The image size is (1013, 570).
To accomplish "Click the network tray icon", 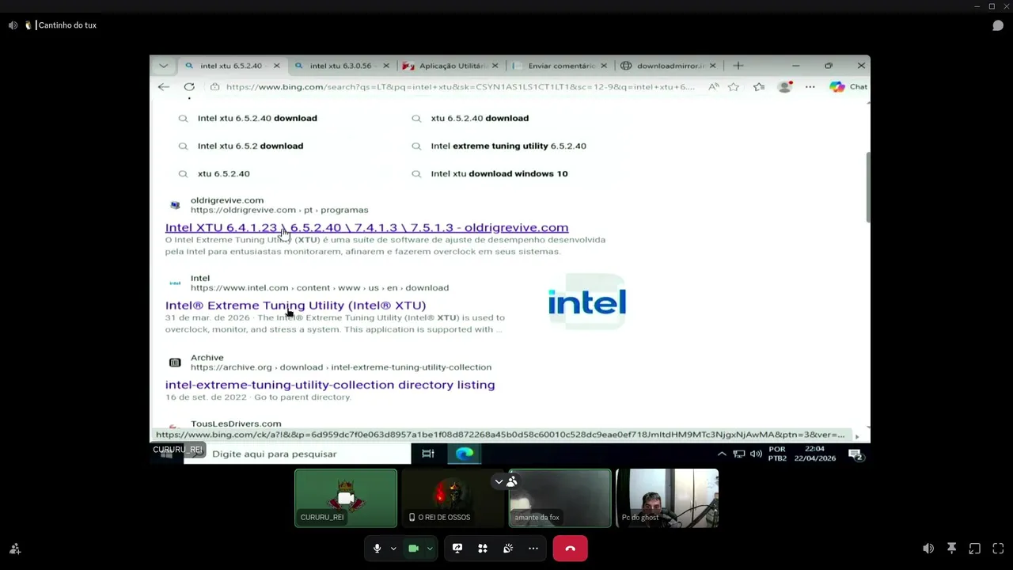I will pos(738,454).
